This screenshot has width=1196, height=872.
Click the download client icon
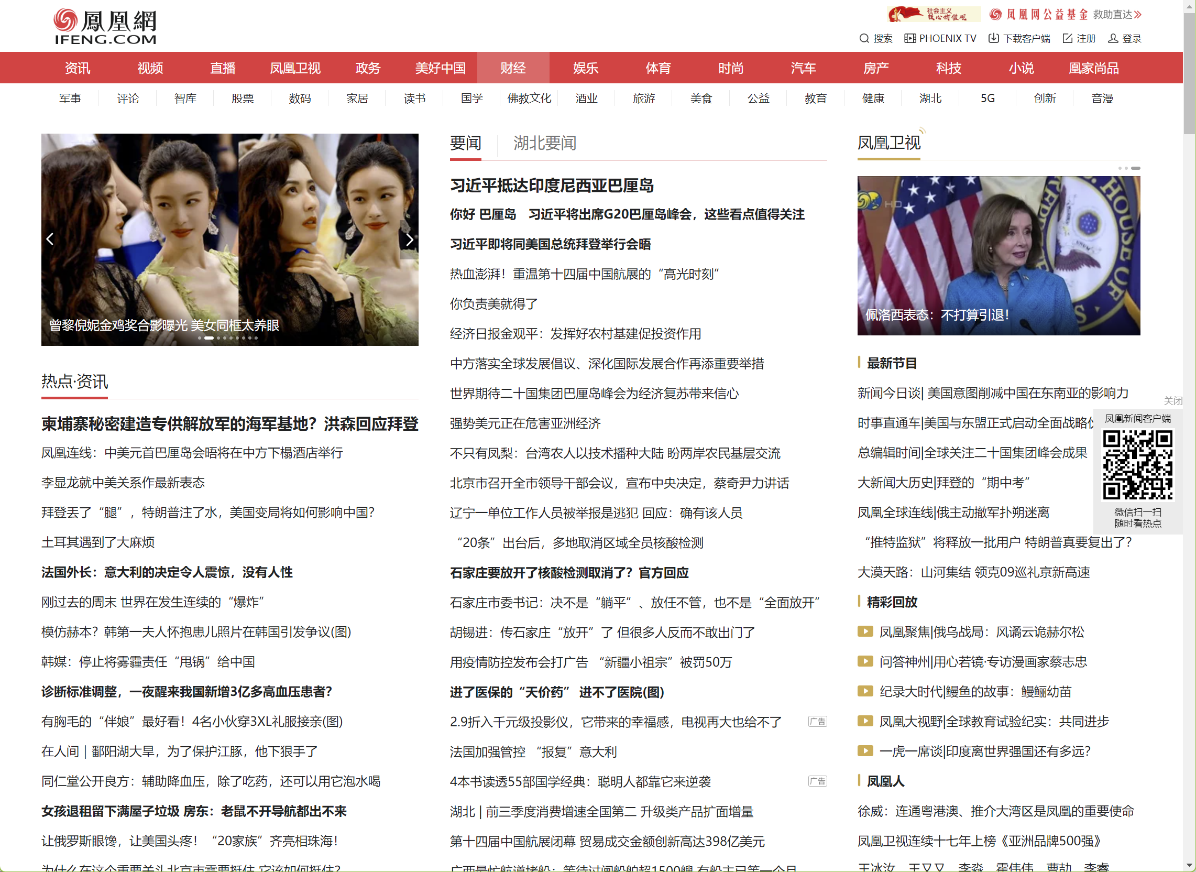pyautogui.click(x=993, y=38)
